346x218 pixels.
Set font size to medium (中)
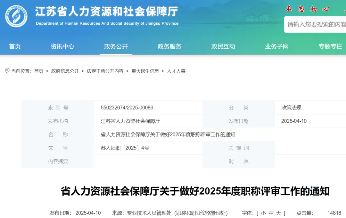[x=271, y=213]
